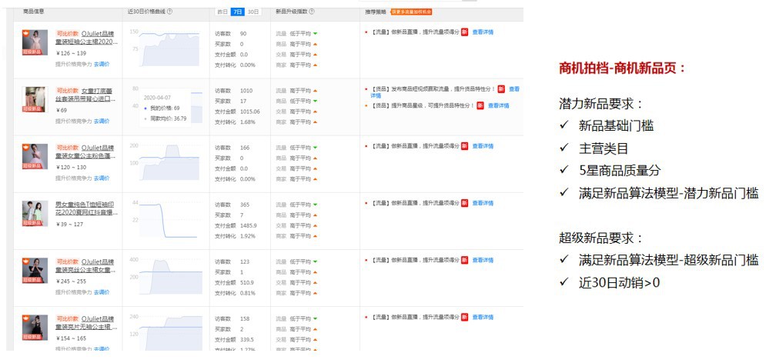The width and height of the screenshot is (766, 363).
Task: Click tooltip text 我的价格: 69
Action: pyautogui.click(x=166, y=108)
